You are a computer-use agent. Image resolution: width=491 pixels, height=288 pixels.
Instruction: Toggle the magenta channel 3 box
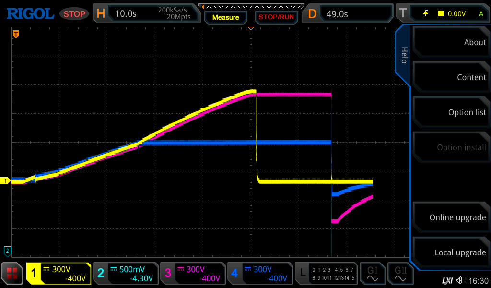(193, 274)
